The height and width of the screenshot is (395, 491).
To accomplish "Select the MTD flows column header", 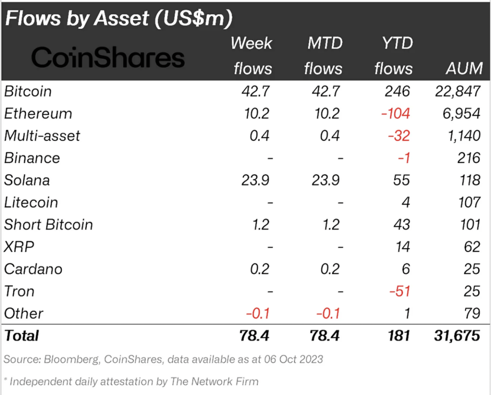I will [x=324, y=56].
